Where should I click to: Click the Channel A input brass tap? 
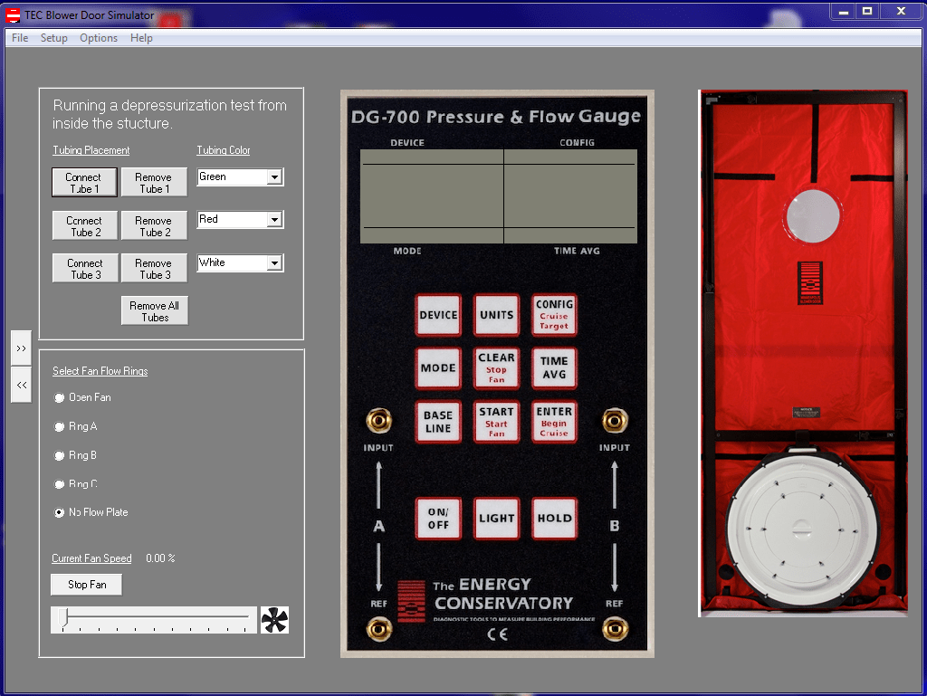(378, 420)
